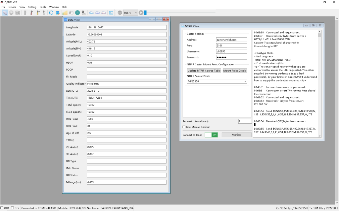
Task: Click the gear settings toolbar icon
Action: 11,13
